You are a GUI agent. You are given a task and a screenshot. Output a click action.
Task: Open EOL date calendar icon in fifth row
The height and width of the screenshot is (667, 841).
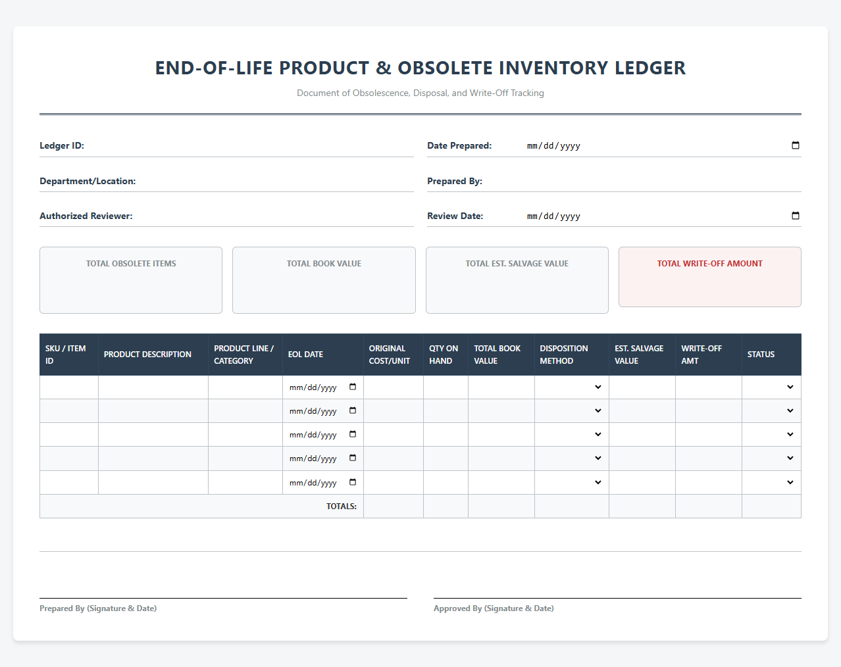tap(353, 482)
